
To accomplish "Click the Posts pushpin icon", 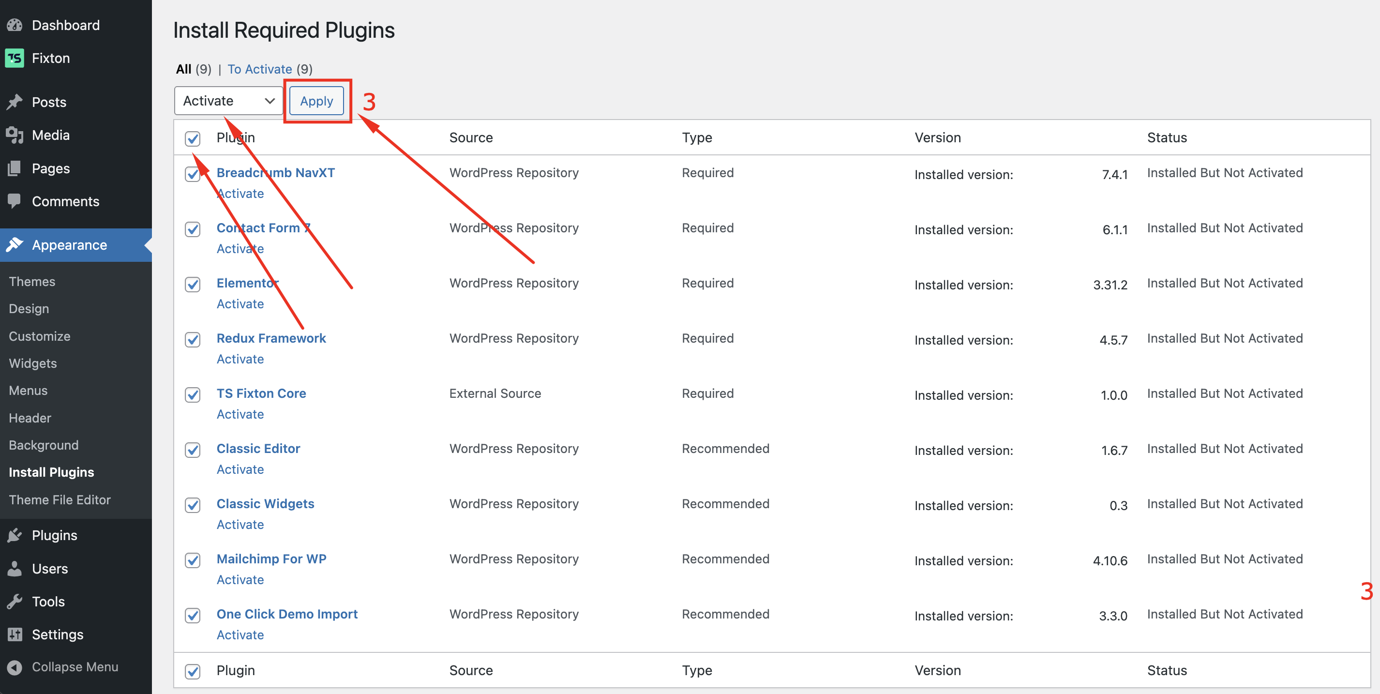I will pyautogui.click(x=15, y=102).
